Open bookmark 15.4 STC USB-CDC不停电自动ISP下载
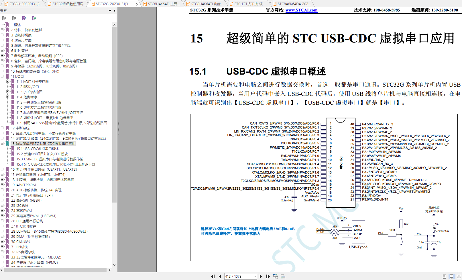The height and width of the screenshot is (280, 462). (x=56, y=164)
